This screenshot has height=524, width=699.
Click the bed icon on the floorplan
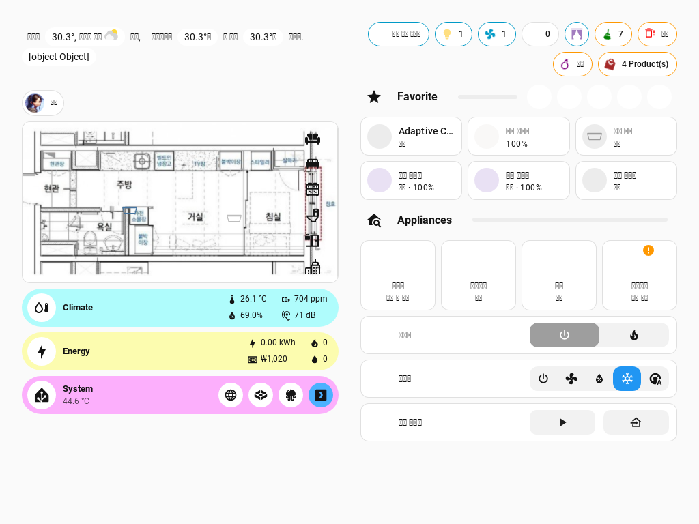point(313,163)
